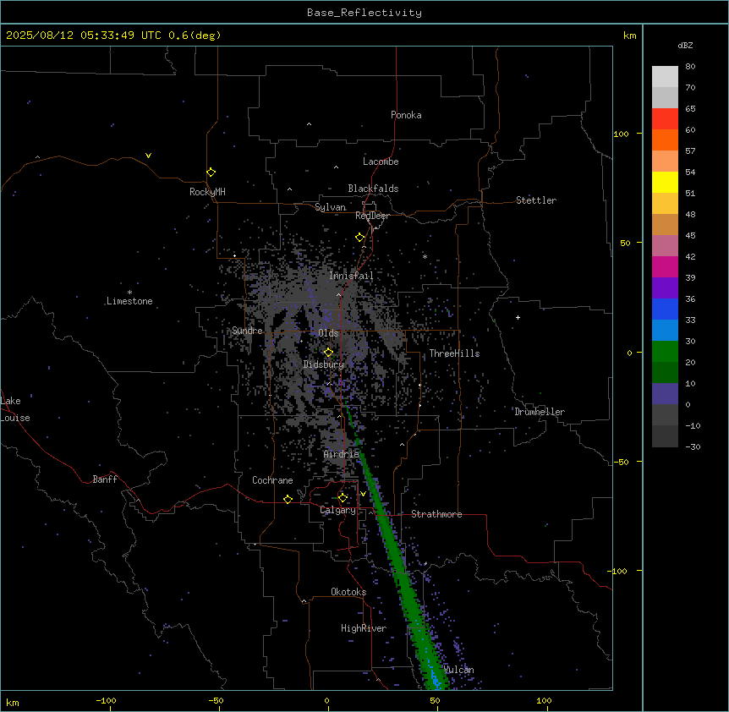Click the Ponoka city label
Viewport: 729px width, 712px height.
tap(406, 115)
